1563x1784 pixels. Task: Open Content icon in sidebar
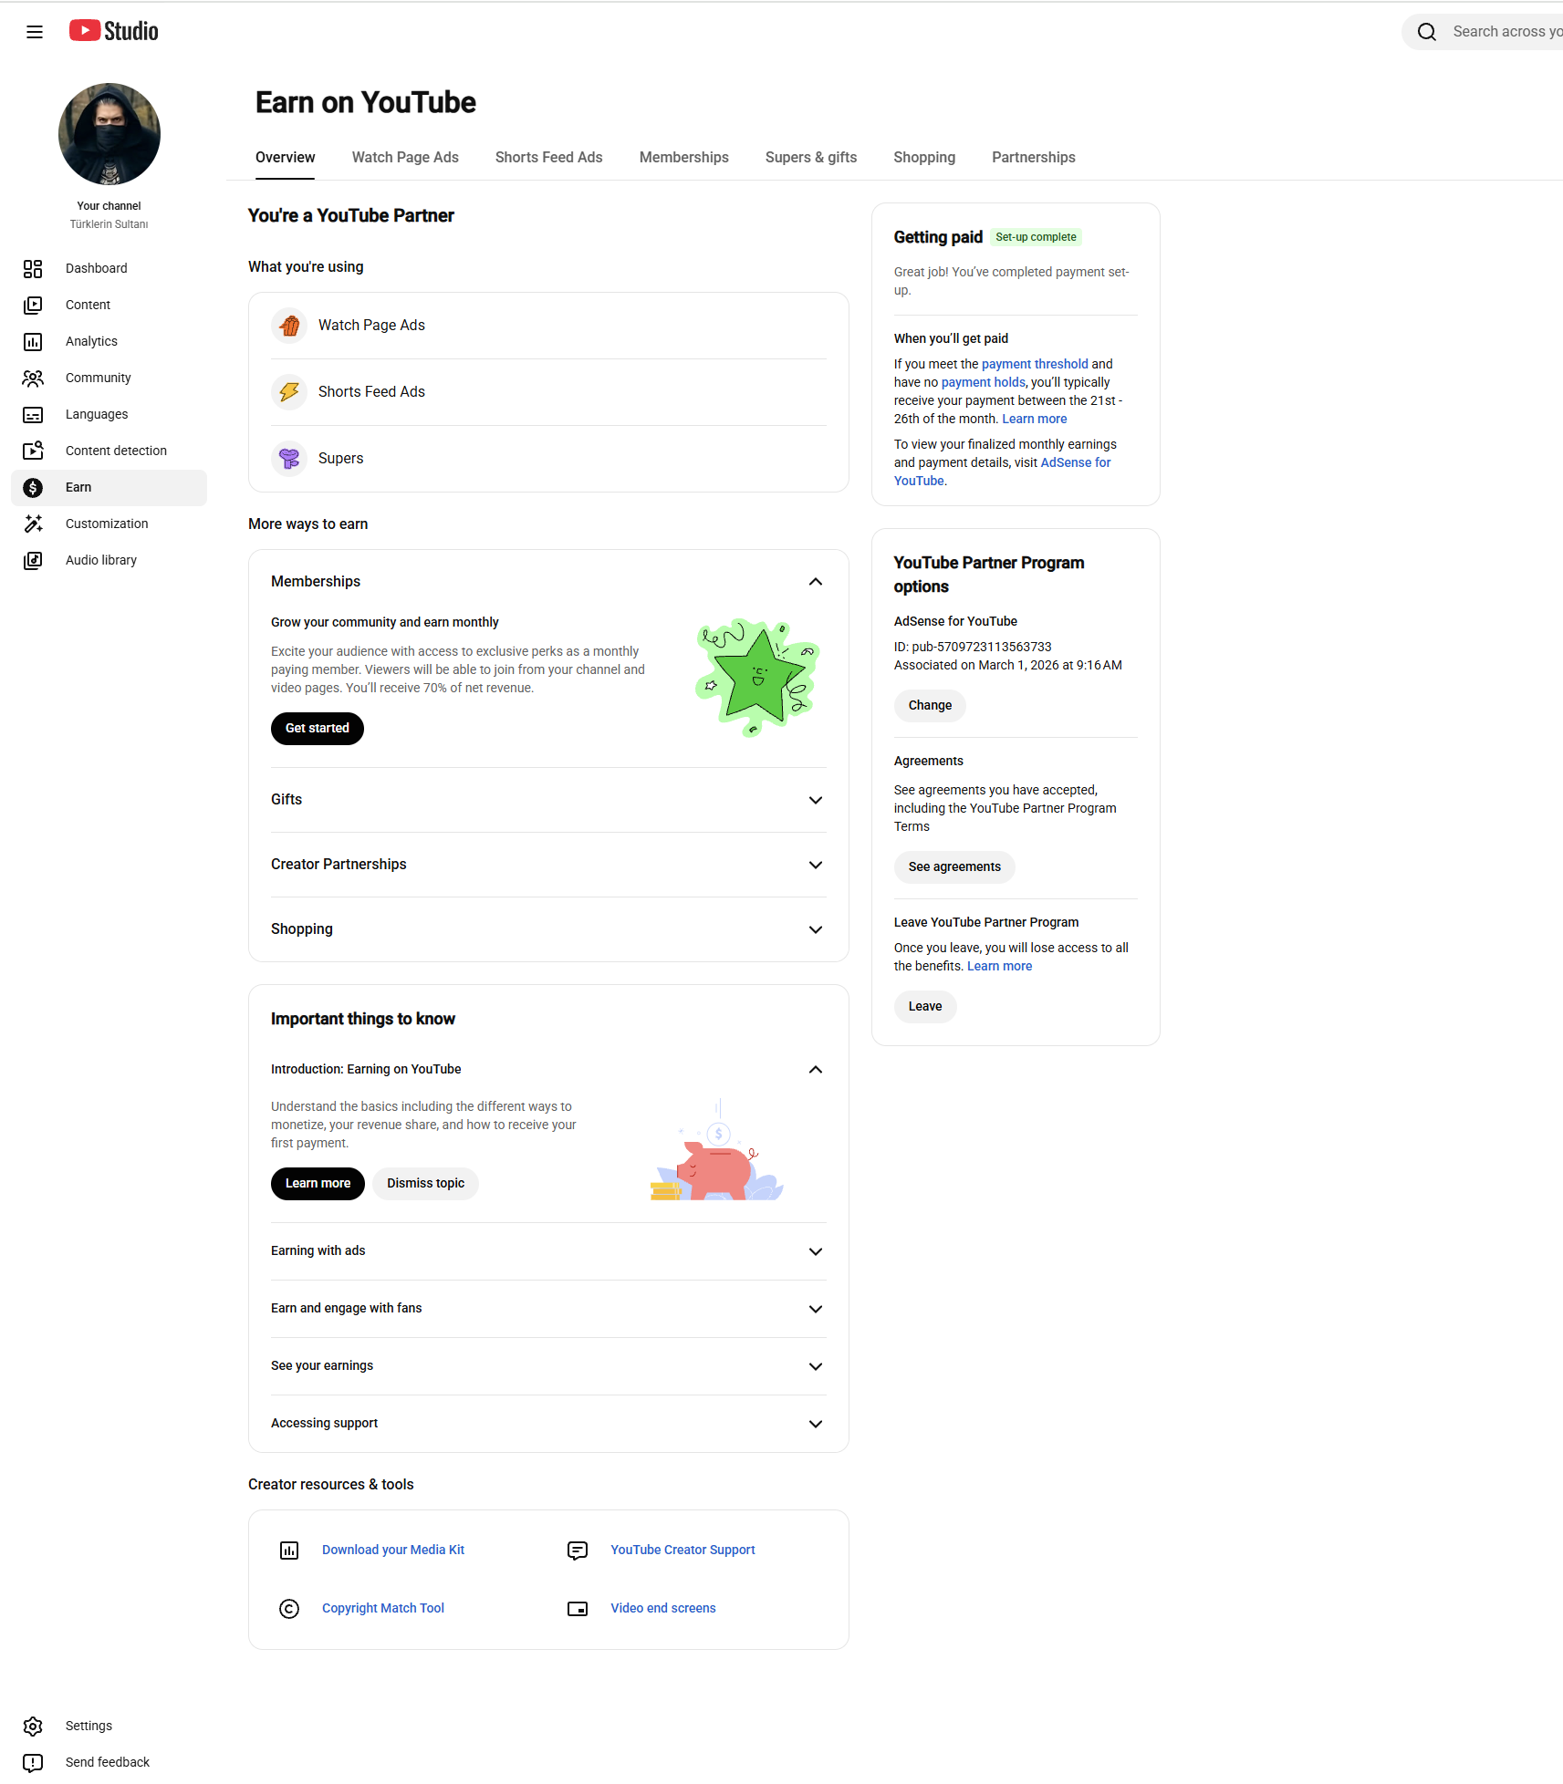point(33,305)
